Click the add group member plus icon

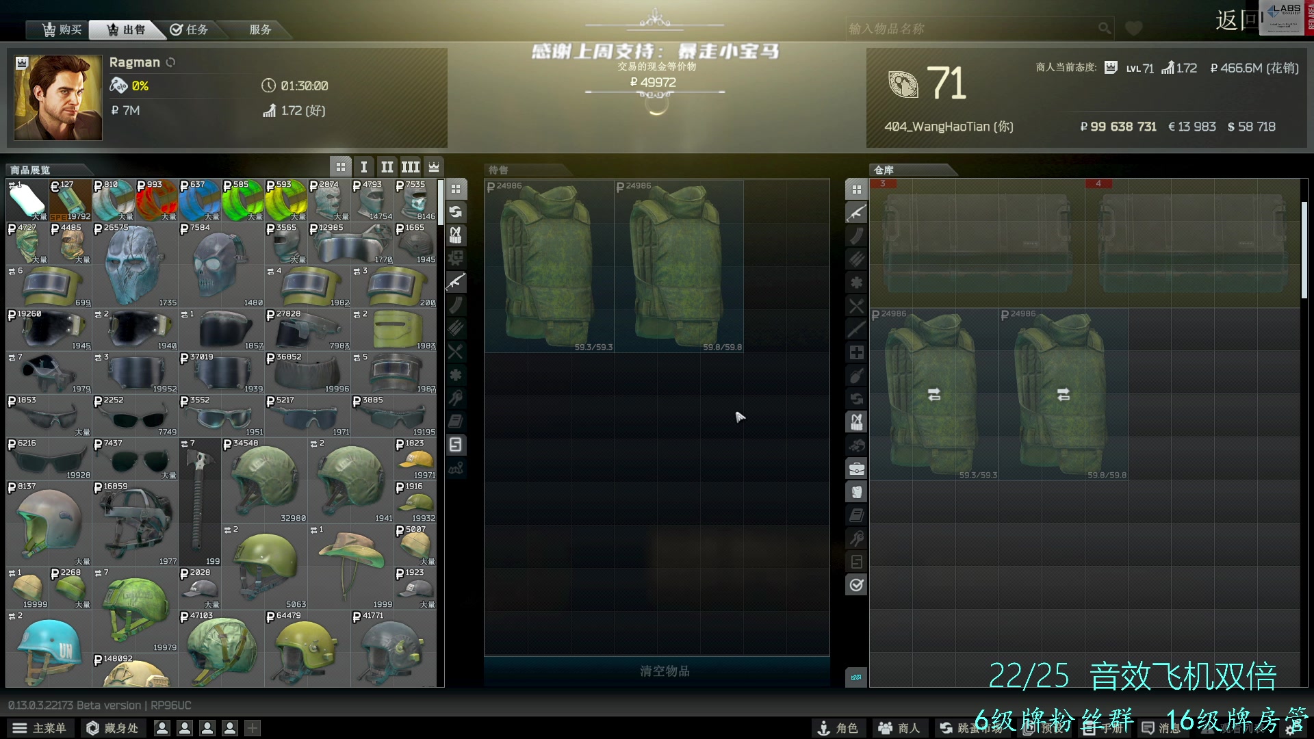click(x=253, y=728)
